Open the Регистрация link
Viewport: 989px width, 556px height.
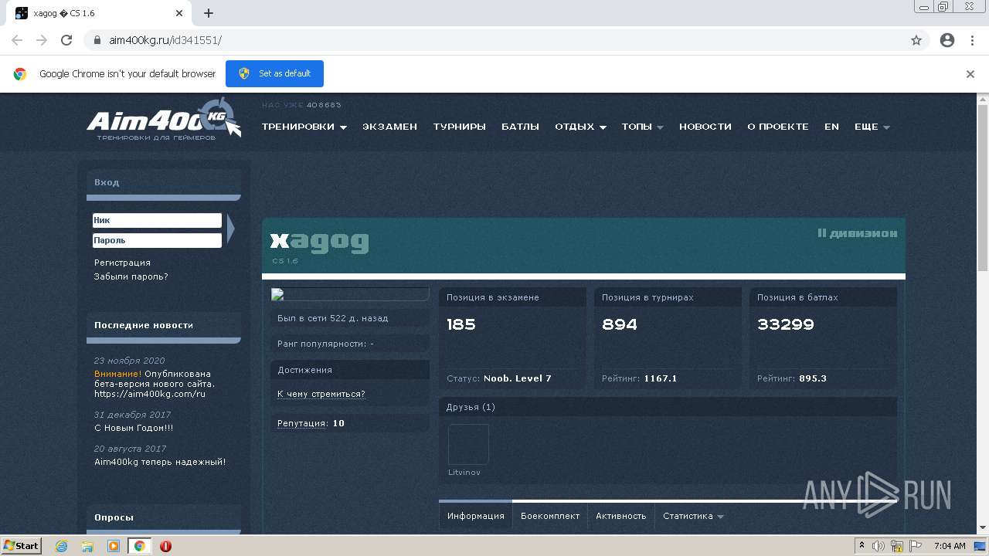point(122,263)
